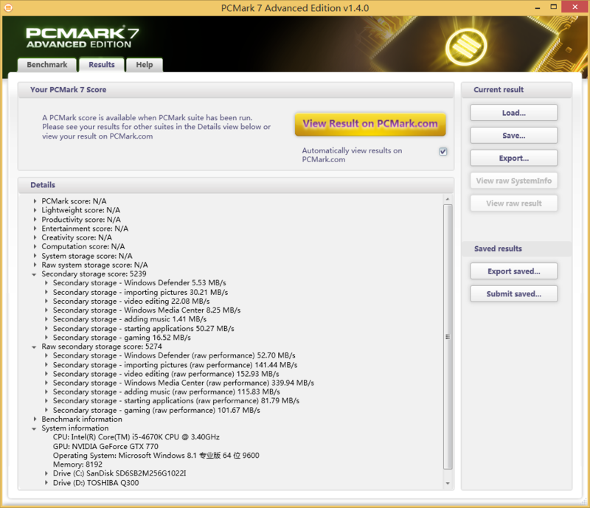Expand Drive (C:) SanDisk entry
590x508 pixels.
point(46,473)
